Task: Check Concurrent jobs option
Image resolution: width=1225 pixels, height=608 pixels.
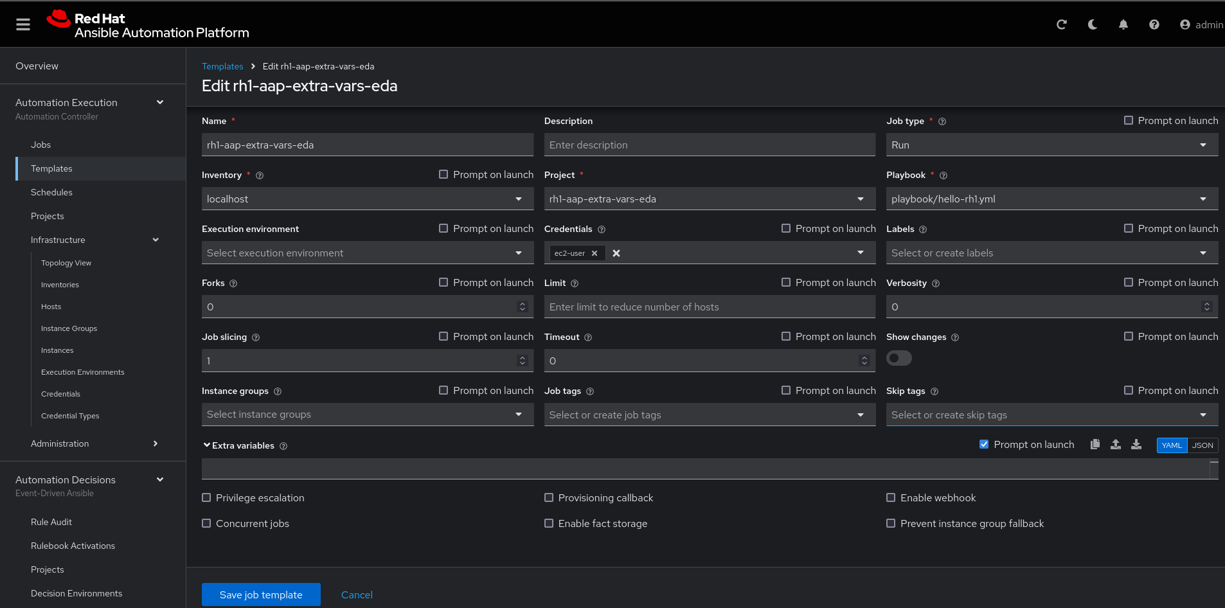Action: coord(206,523)
